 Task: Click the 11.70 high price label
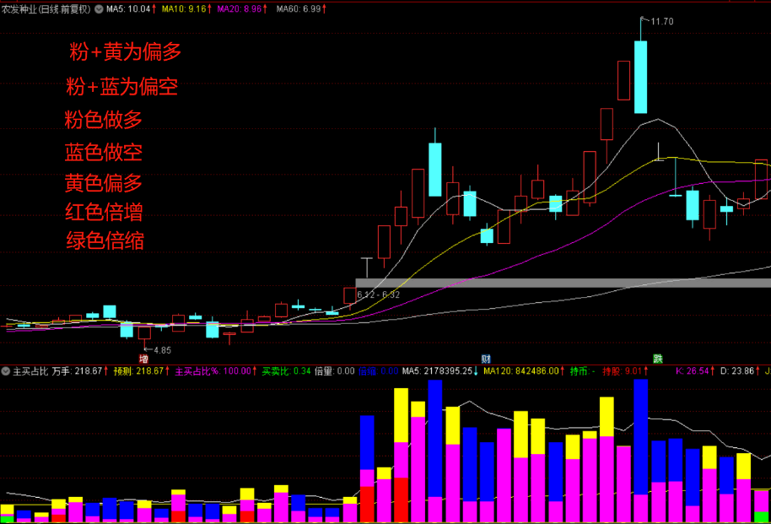(x=662, y=21)
